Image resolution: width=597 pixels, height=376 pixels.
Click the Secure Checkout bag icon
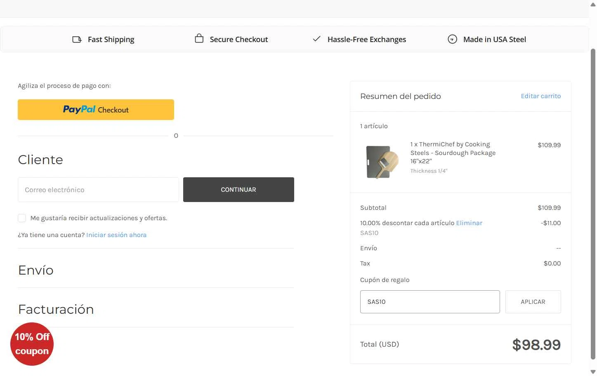(199, 38)
